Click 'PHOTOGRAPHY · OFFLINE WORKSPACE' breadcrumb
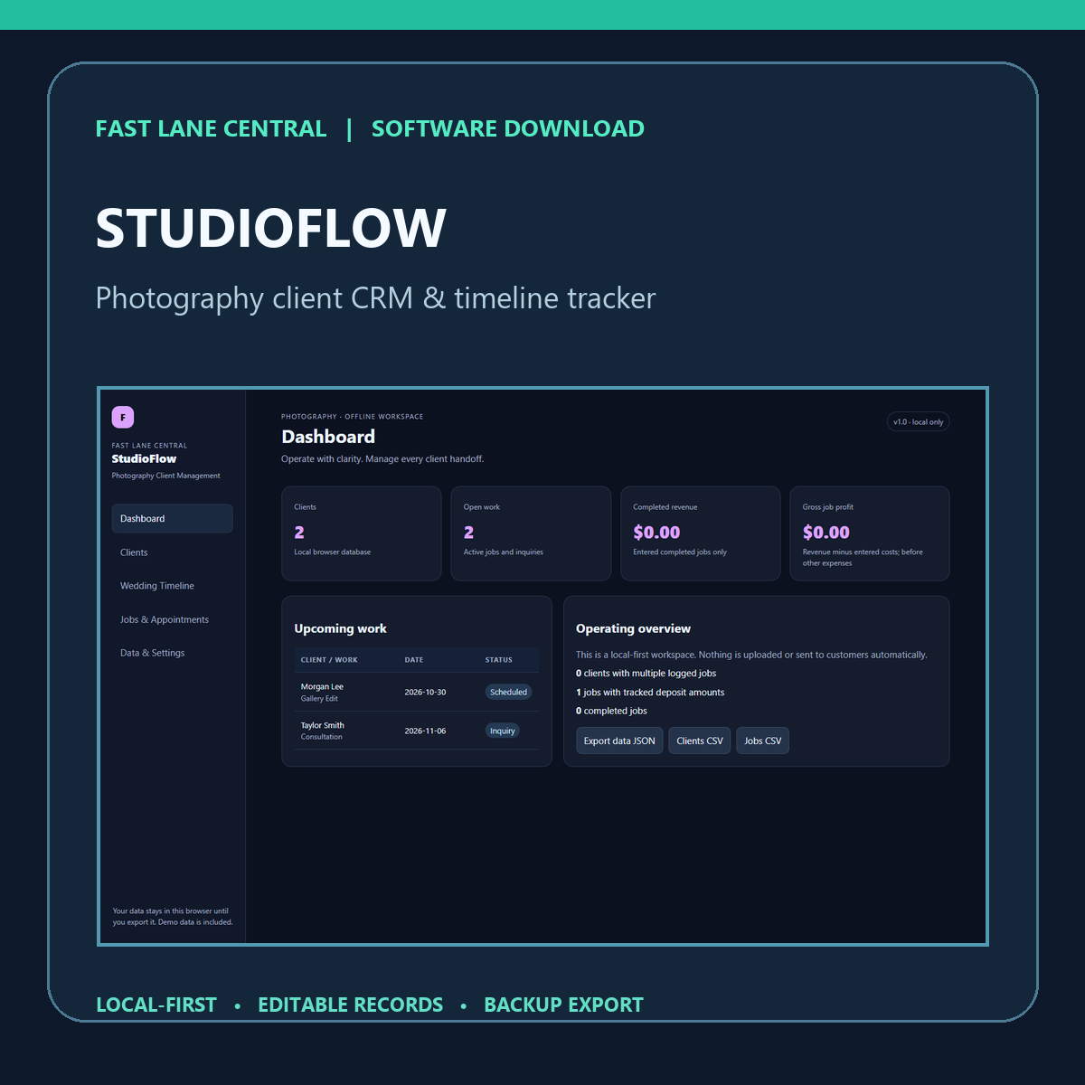 point(352,417)
